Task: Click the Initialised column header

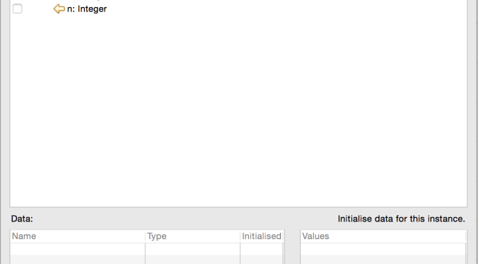Action: coord(262,236)
